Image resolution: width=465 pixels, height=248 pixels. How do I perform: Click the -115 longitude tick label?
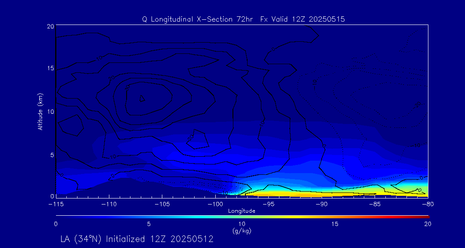click(56, 205)
